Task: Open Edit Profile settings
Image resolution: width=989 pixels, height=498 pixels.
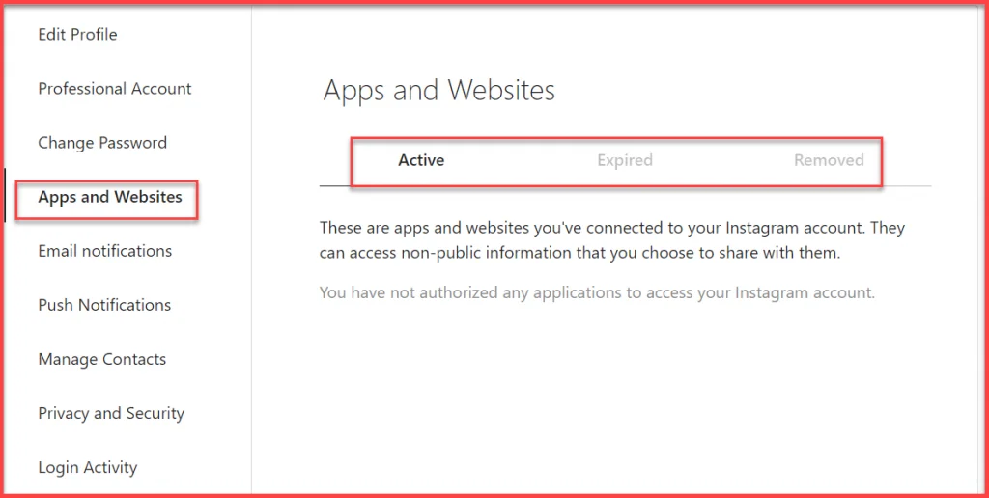Action: coord(77,35)
